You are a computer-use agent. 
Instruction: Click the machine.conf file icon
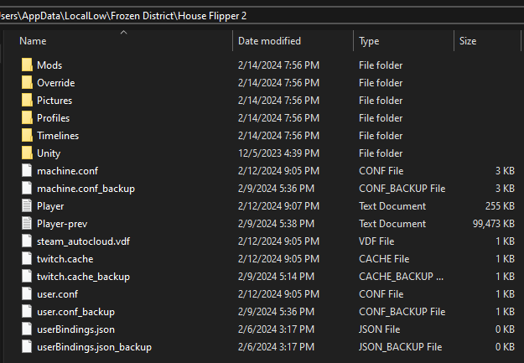click(27, 171)
